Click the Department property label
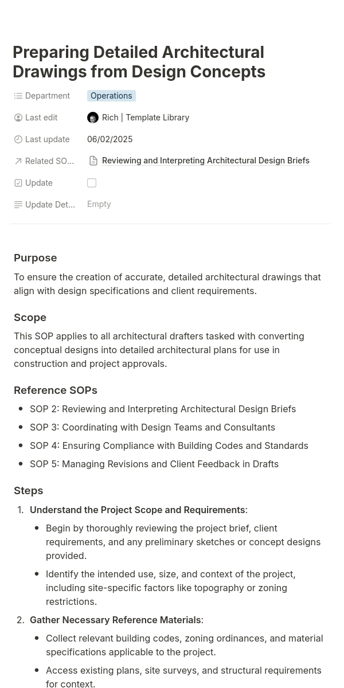 point(48,96)
